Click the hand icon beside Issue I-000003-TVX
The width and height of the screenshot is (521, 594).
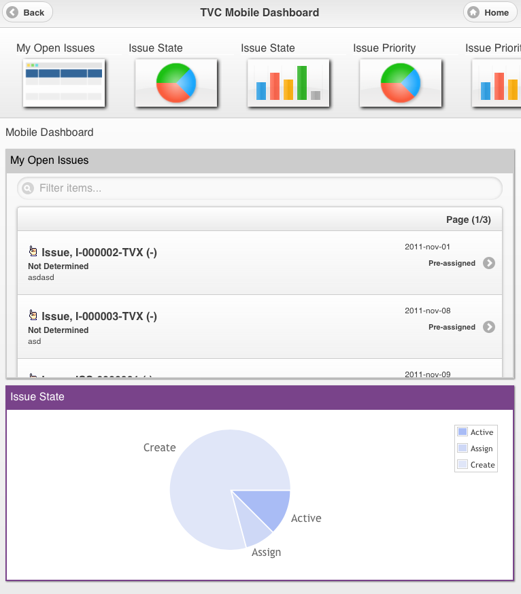(33, 315)
